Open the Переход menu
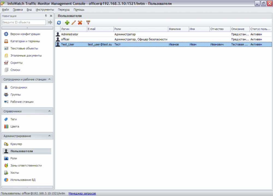Image resolution: width=273 pixels, height=196 pixels. click(64, 10)
